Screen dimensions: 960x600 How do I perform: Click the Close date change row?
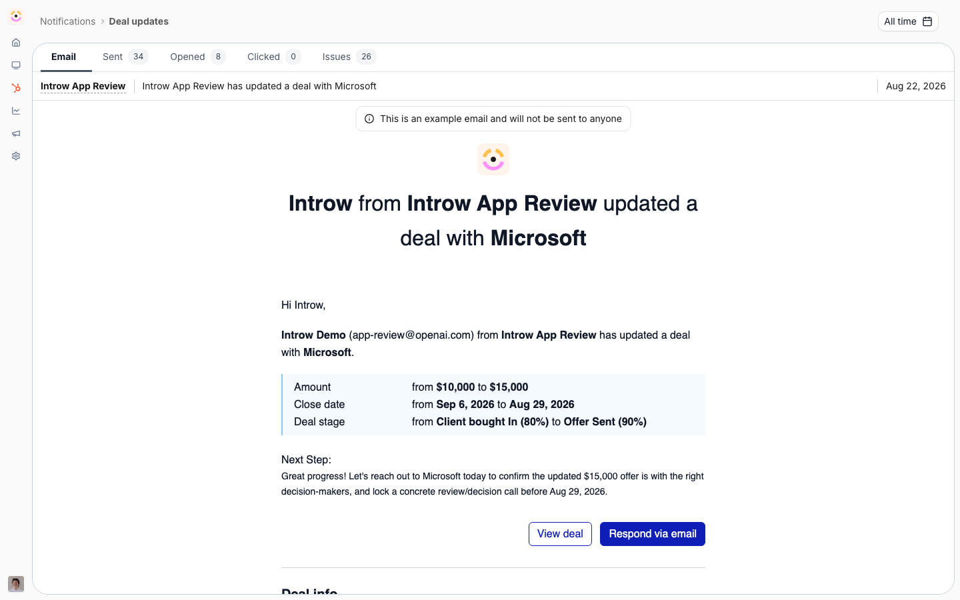(493, 405)
